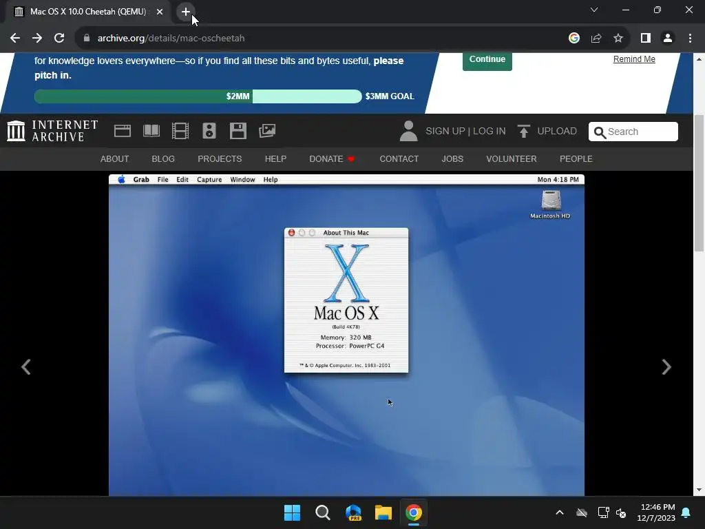Reload the archive.org page

(59, 39)
